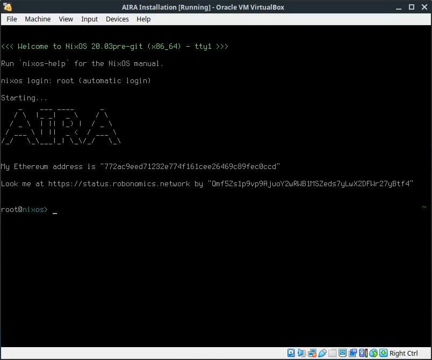
Task: Click the root@nixos shell prompt
Action: [x=24, y=210]
